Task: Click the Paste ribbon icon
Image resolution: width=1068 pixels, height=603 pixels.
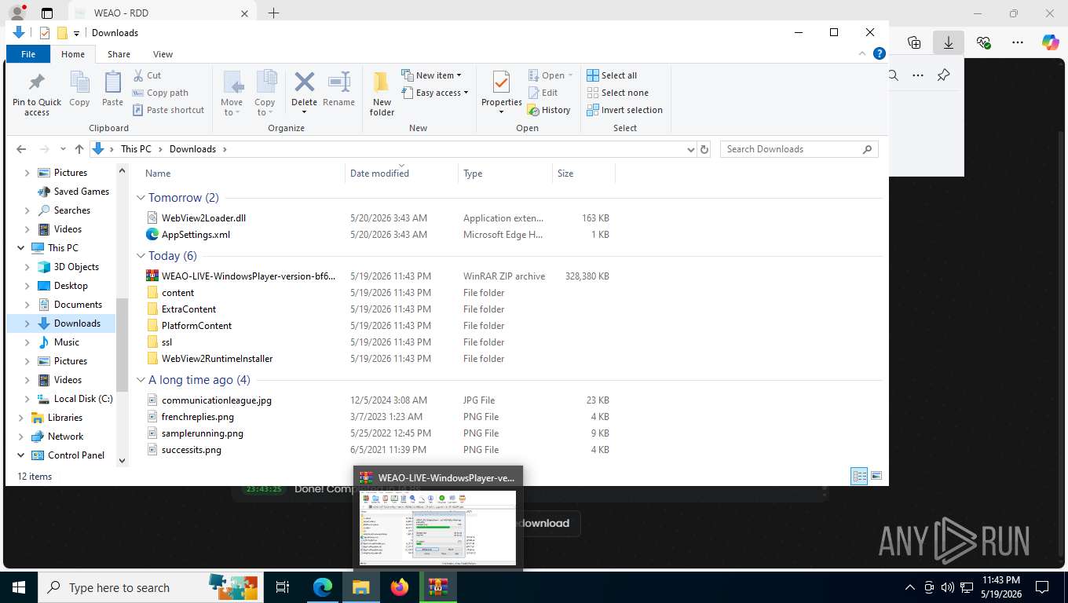Action: point(112,89)
